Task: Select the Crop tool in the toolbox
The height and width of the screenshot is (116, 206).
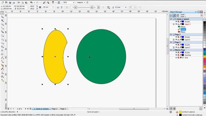Action: [x=2, y=21]
